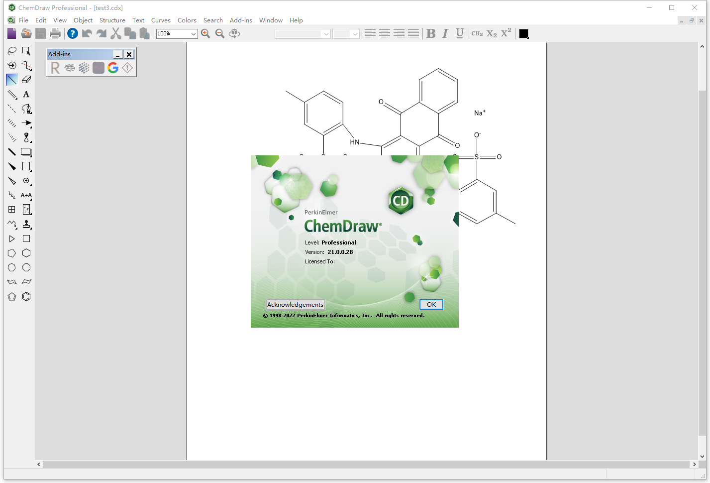Click the Open file icon
Image resolution: width=710 pixels, height=483 pixels.
click(26, 33)
